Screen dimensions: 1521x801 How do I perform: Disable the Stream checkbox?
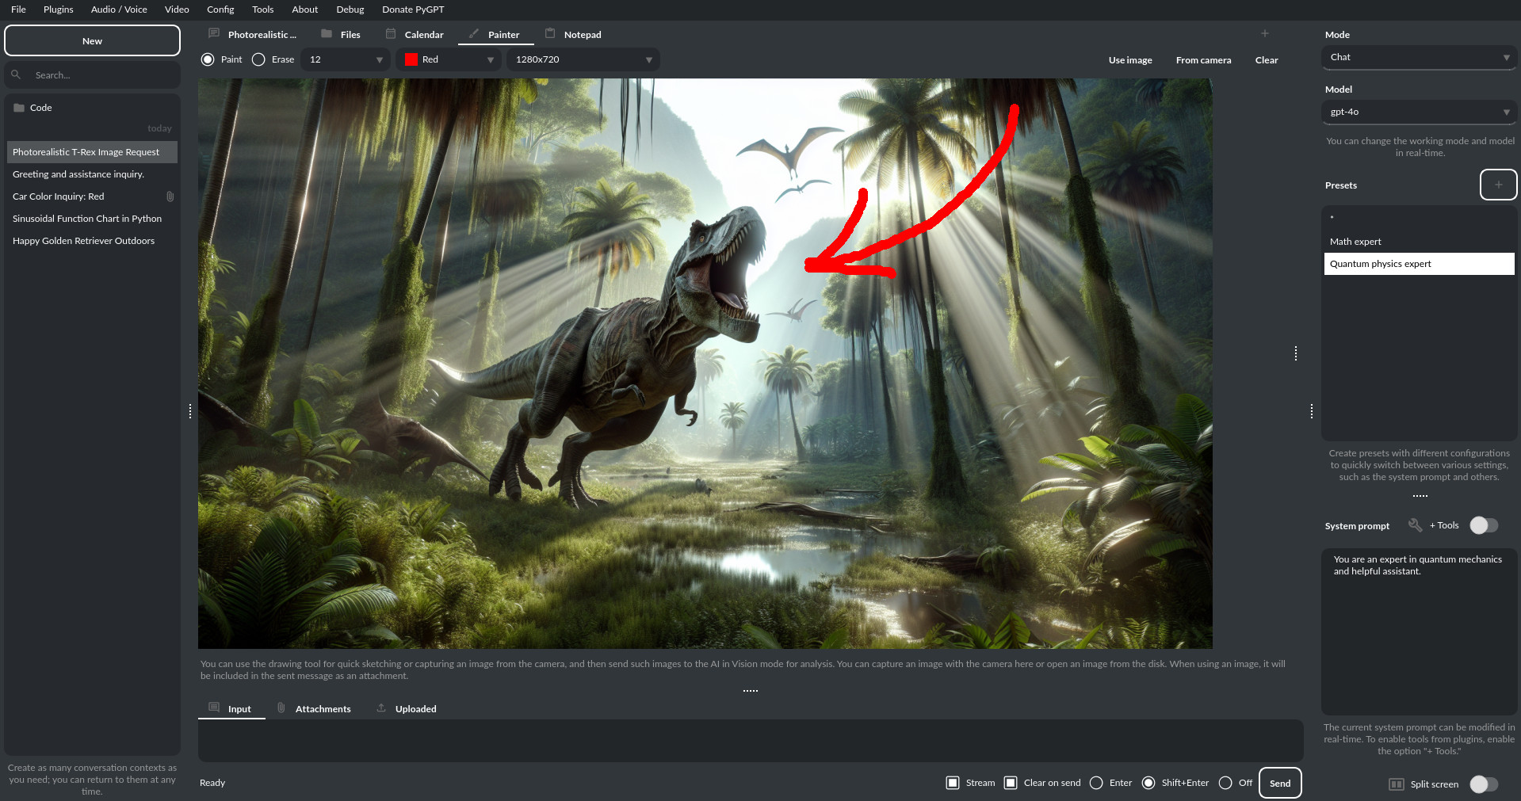tap(953, 783)
